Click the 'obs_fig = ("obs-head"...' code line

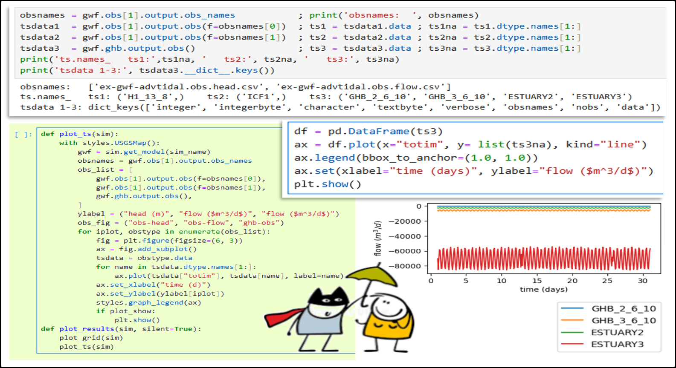[x=180, y=223]
